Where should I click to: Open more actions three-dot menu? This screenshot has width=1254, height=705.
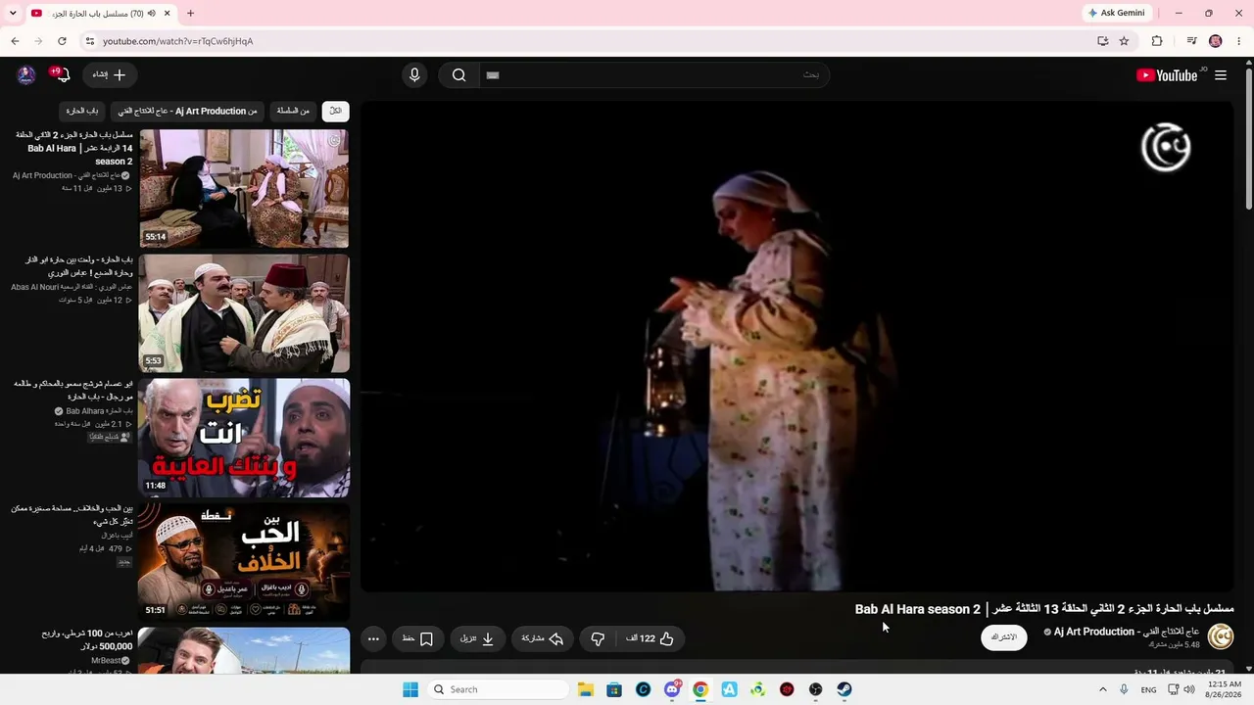(373, 638)
